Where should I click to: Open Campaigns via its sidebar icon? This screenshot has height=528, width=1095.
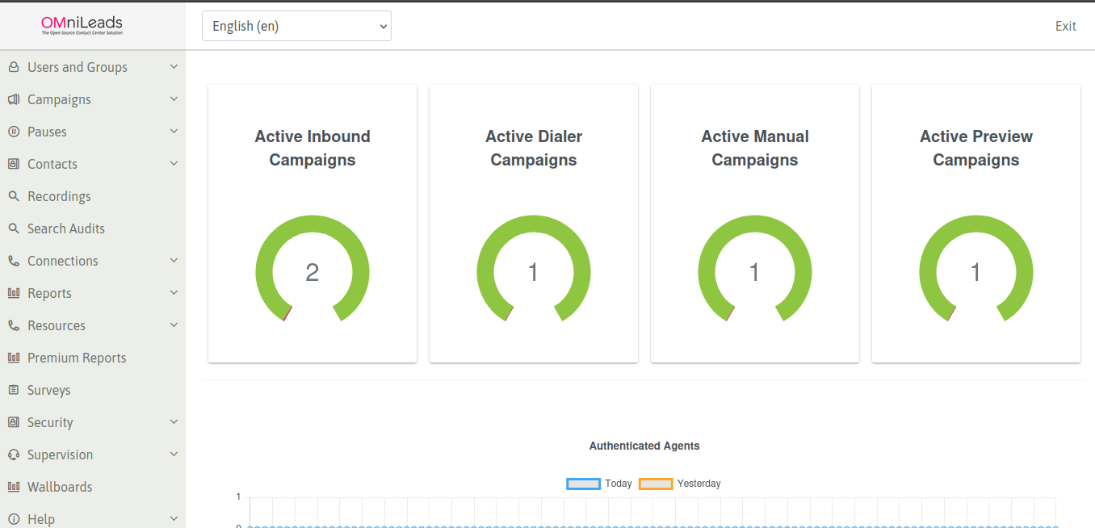13,98
